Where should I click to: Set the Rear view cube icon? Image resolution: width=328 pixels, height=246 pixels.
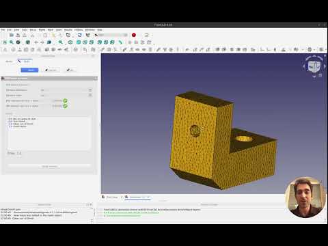click(x=100, y=42)
